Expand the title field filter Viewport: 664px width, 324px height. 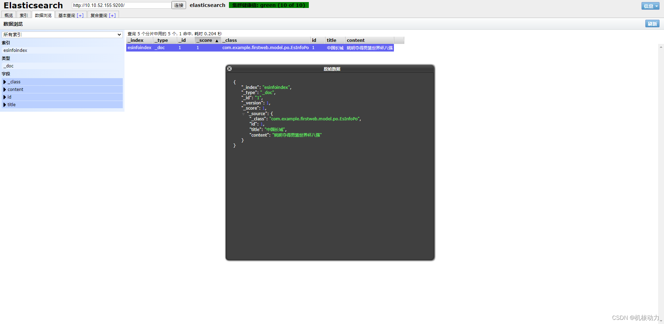62,105
